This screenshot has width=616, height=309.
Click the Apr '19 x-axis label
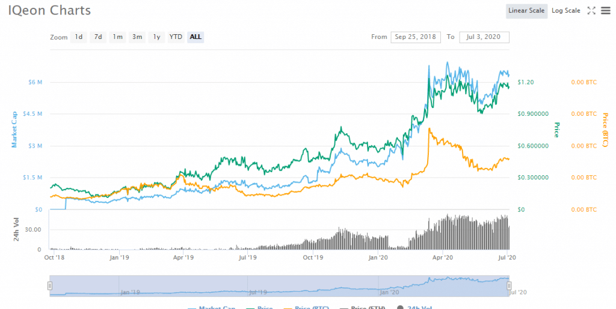(183, 257)
